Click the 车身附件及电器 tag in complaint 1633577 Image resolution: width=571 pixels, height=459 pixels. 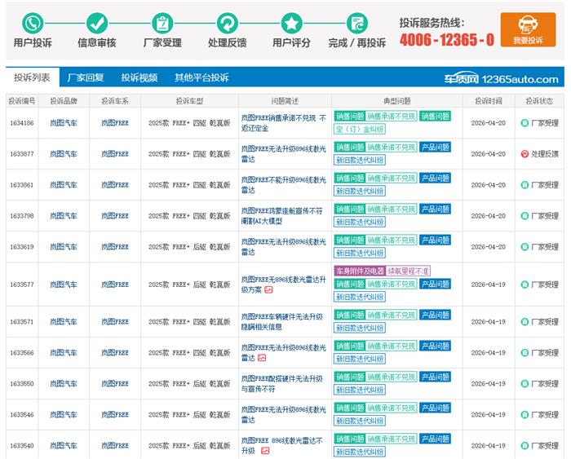point(360,271)
